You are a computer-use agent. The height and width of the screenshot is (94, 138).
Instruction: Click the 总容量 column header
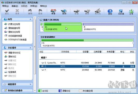[x=83, y=52]
